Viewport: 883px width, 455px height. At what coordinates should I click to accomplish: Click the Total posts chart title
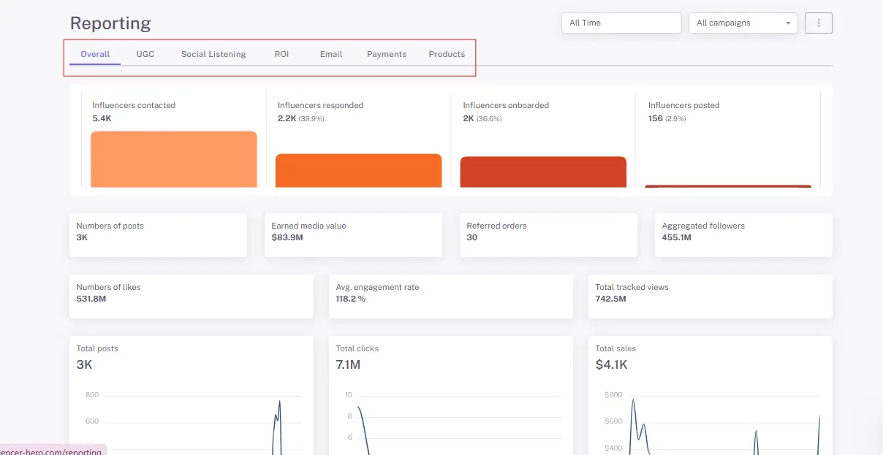(97, 348)
